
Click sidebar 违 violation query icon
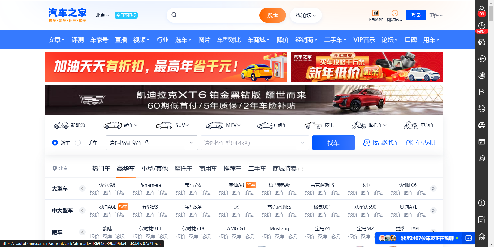point(482,158)
